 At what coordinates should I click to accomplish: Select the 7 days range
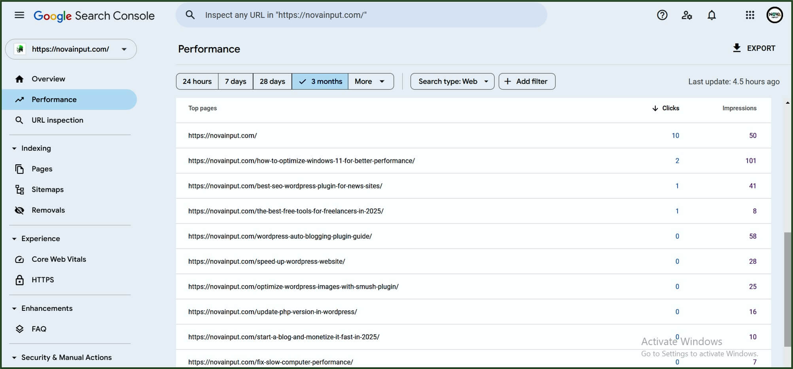tap(235, 81)
